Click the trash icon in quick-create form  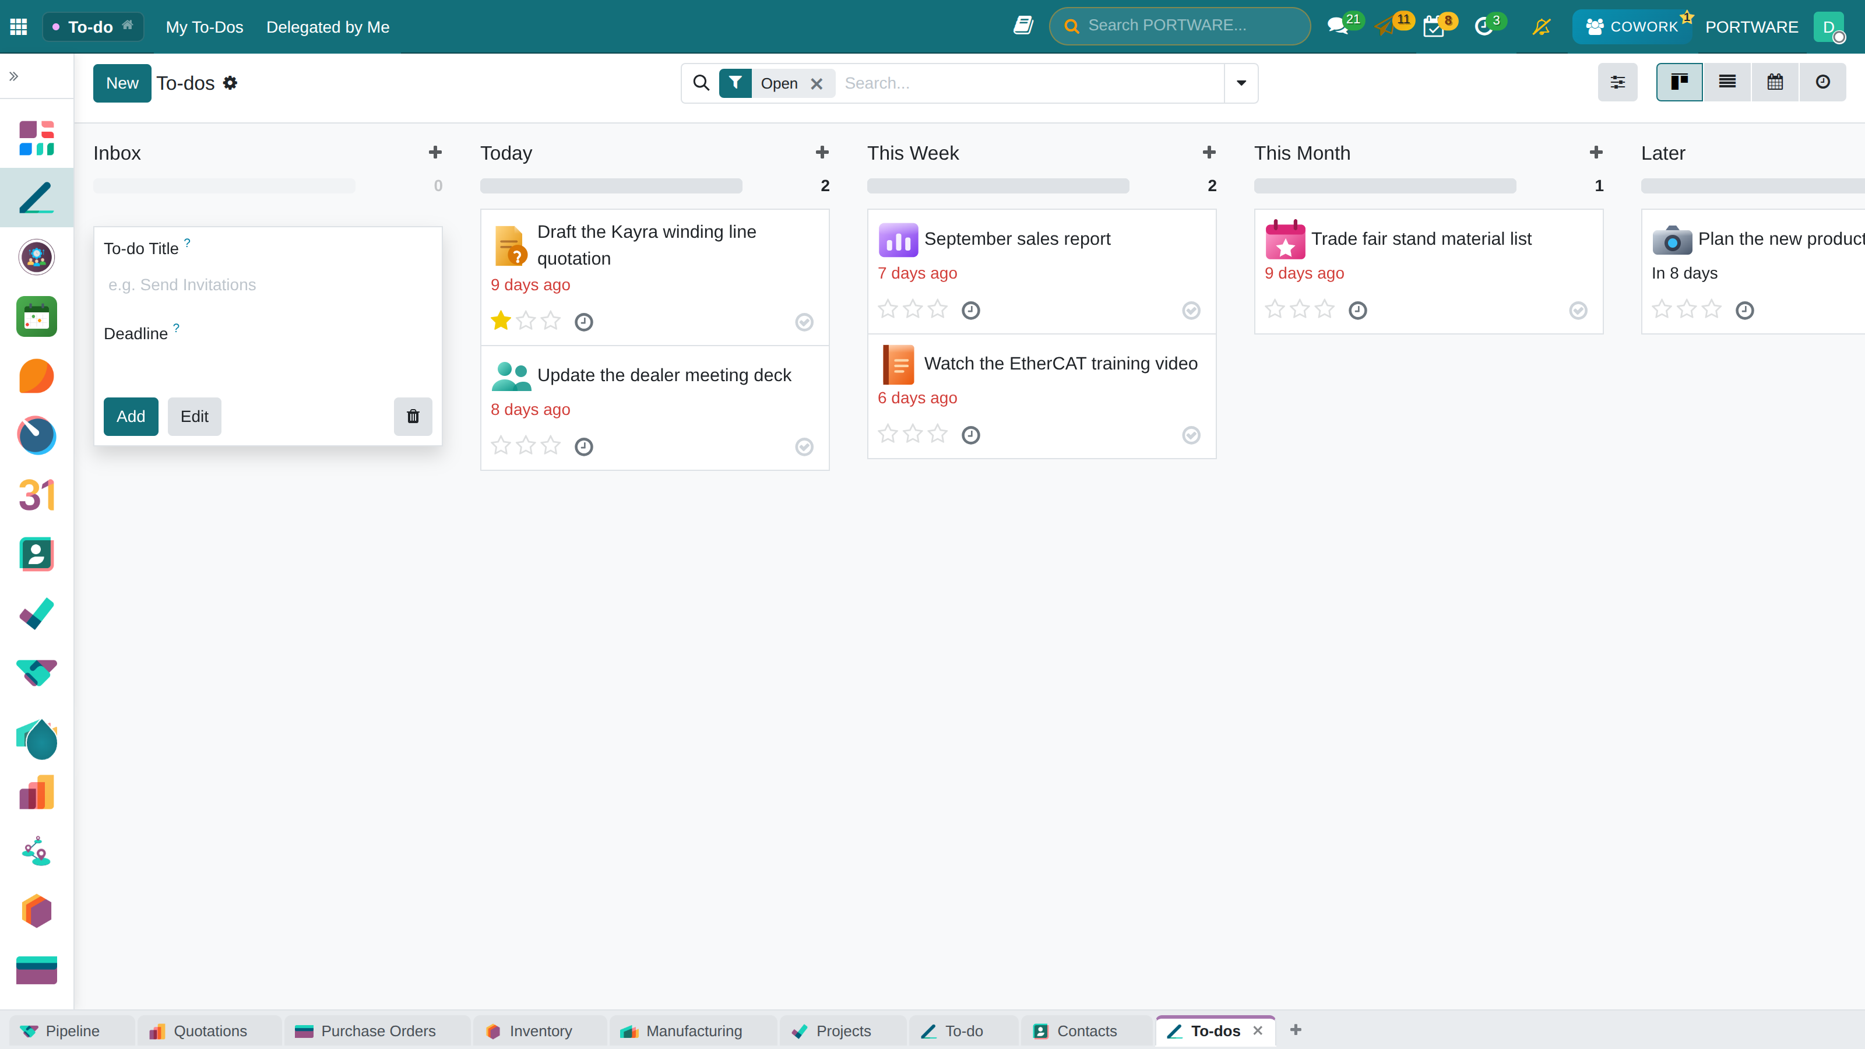[x=413, y=416]
